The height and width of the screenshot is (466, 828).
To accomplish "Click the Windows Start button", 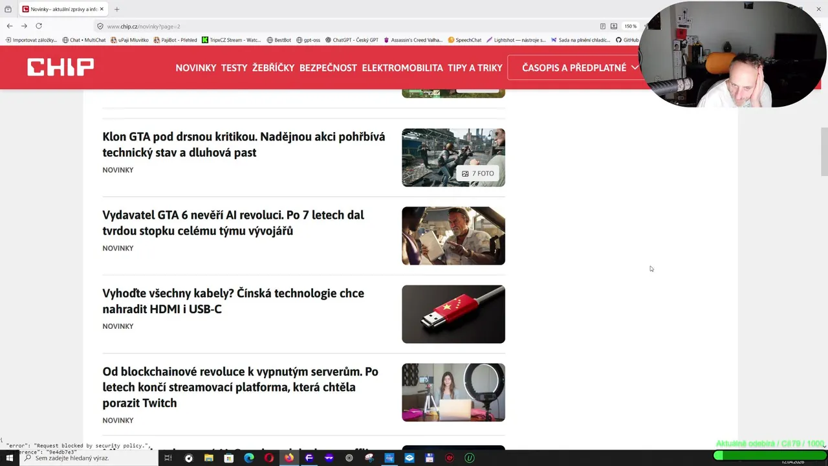I will (9, 458).
